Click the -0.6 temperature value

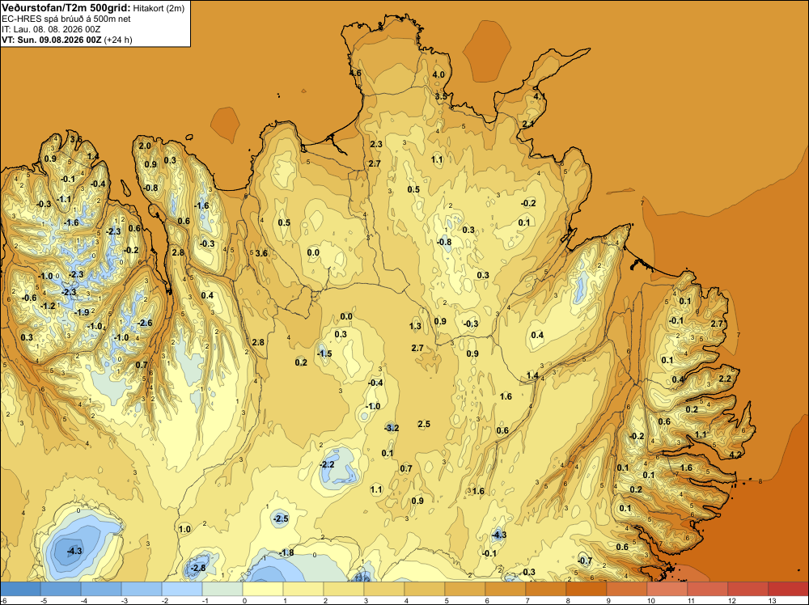pos(29,298)
